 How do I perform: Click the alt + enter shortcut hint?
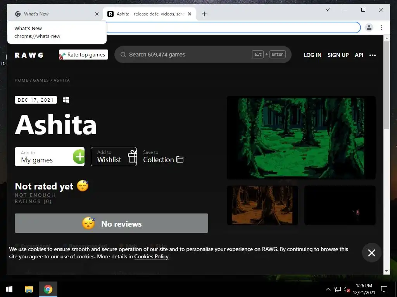pos(269,54)
